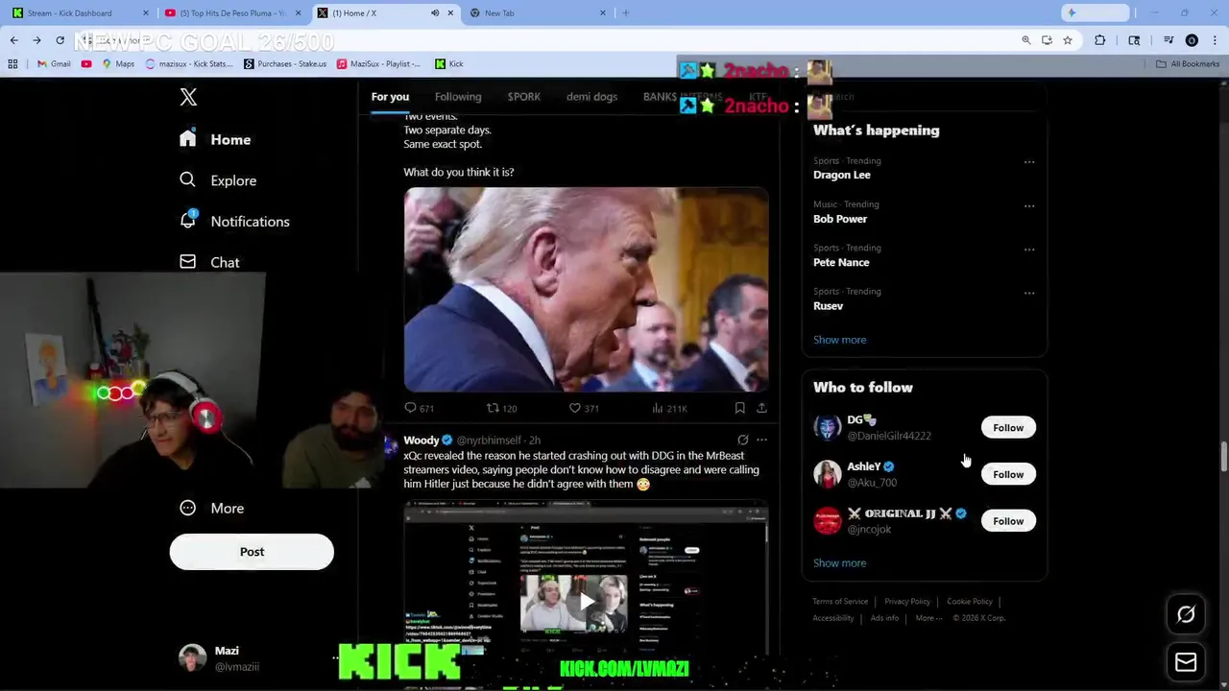Open Chat envelope in sidebar
Viewport: 1229px width, 691px height.
pos(187,261)
